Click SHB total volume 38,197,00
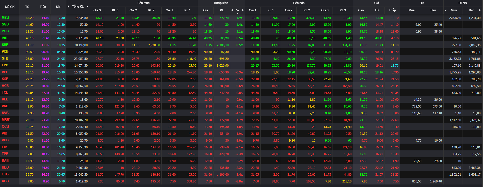 [x=81, y=45]
